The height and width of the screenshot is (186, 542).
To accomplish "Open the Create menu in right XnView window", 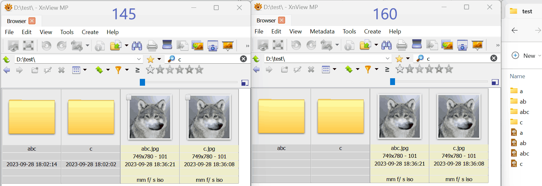I will click(x=373, y=31).
